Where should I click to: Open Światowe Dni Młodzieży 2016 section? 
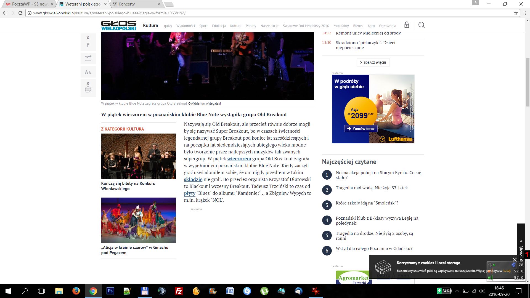click(x=306, y=26)
